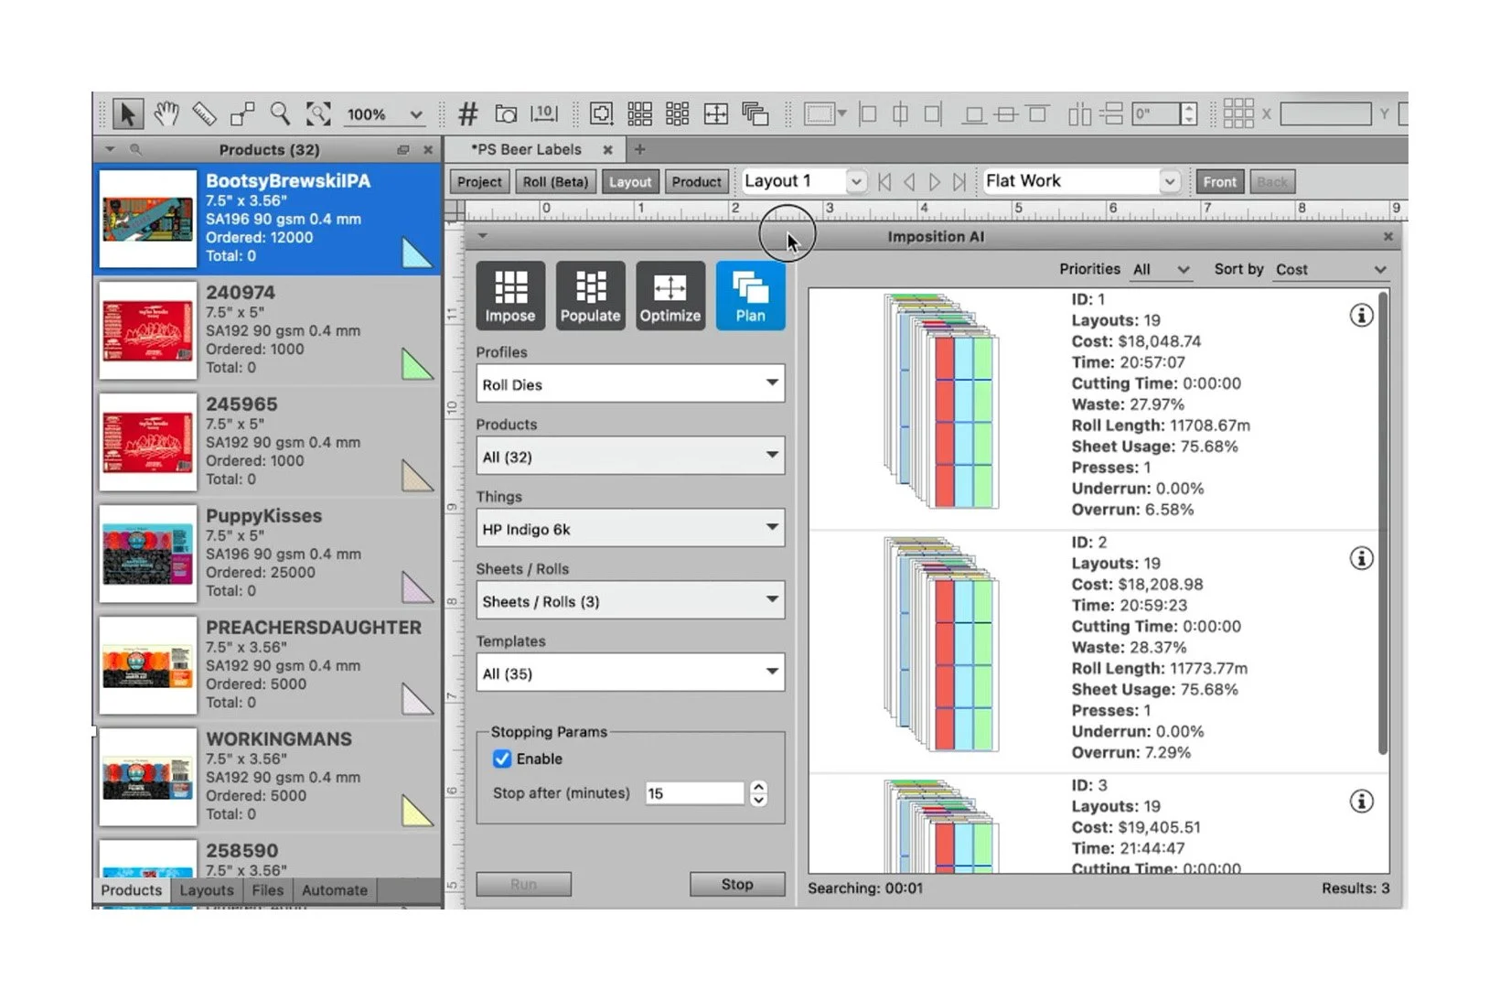Open the Products All (32) dropdown

pyautogui.click(x=630, y=456)
